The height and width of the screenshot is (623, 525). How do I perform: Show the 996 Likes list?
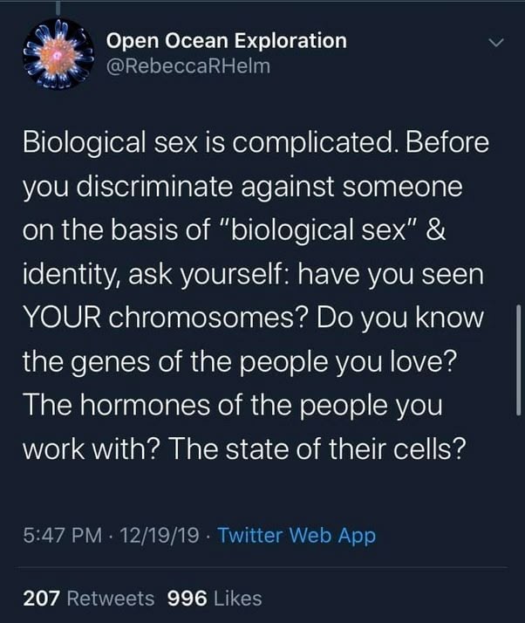tap(214, 599)
